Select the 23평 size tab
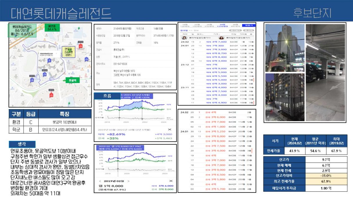 (198, 25)
